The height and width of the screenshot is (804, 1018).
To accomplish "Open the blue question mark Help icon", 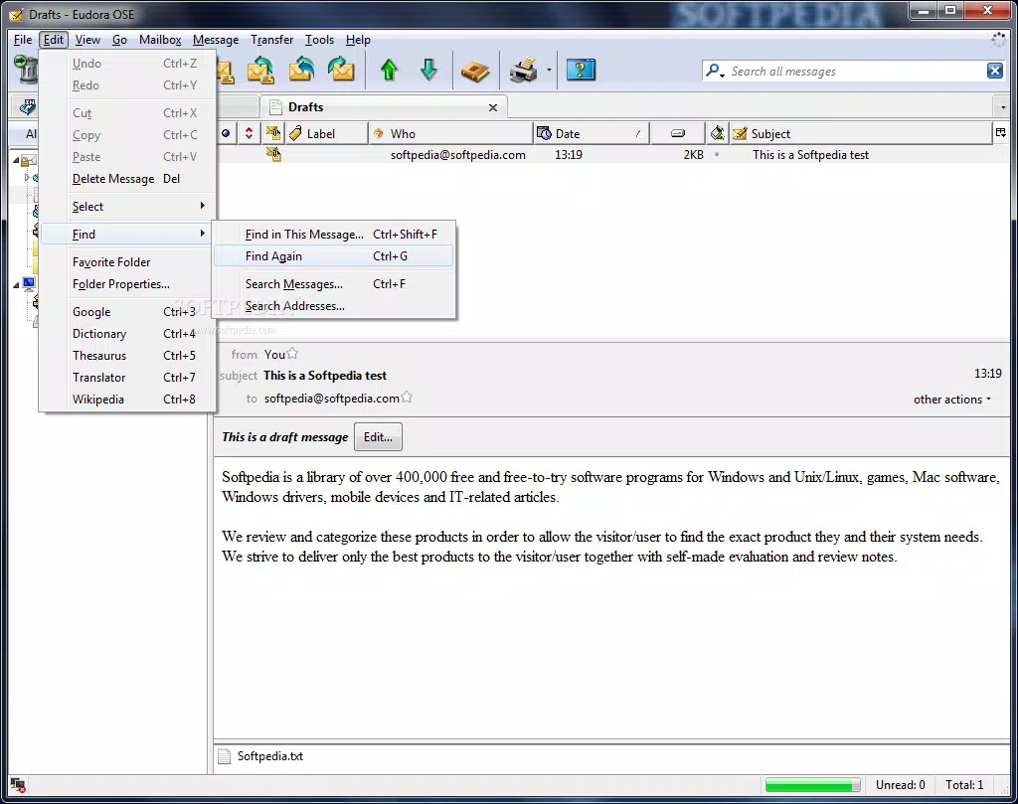I will (x=581, y=70).
